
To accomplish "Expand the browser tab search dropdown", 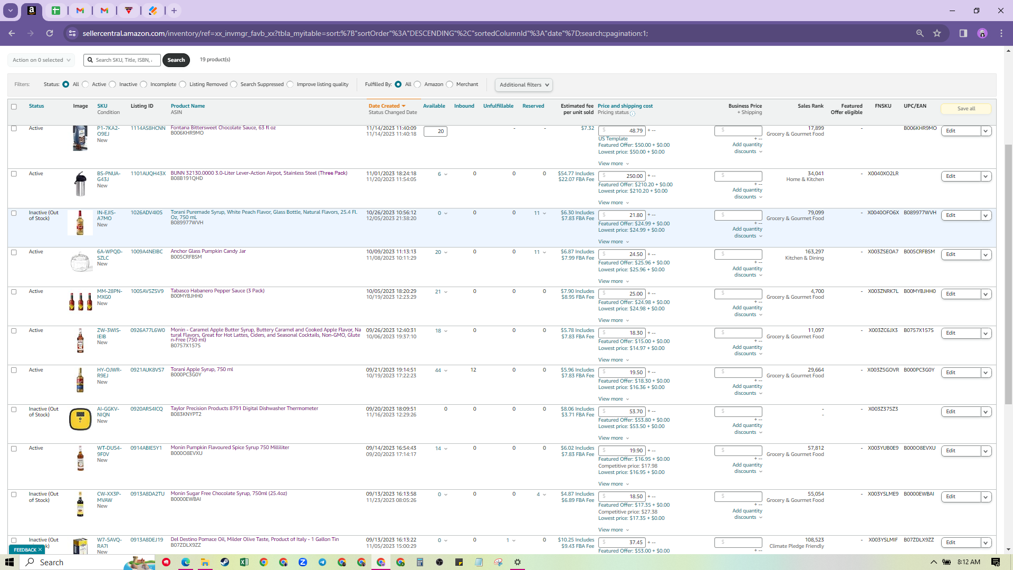I will click(10, 11).
